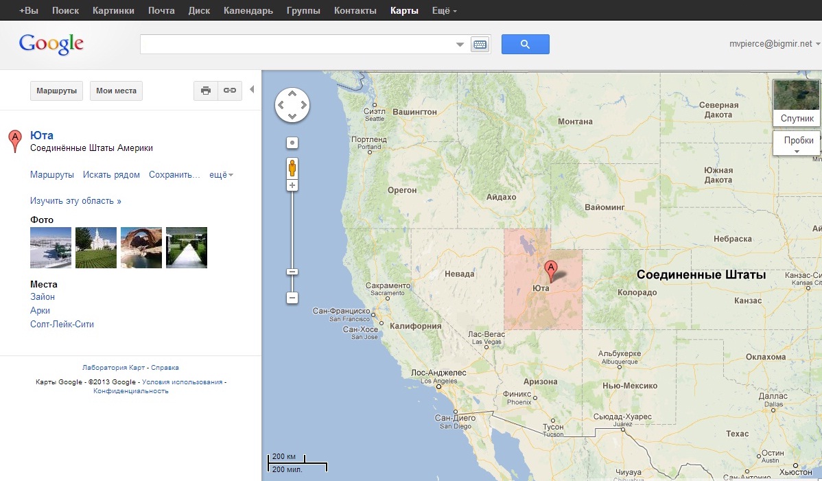Image resolution: width=822 pixels, height=481 pixels.
Task: Click the link icon button
Action: click(x=230, y=91)
